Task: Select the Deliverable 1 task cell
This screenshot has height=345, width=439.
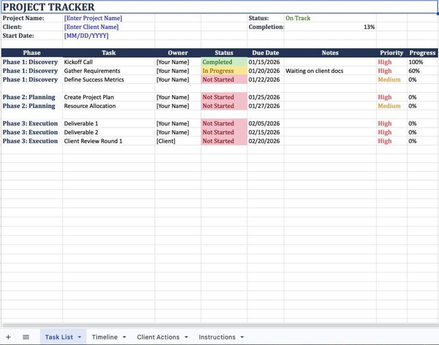Action: click(109, 123)
